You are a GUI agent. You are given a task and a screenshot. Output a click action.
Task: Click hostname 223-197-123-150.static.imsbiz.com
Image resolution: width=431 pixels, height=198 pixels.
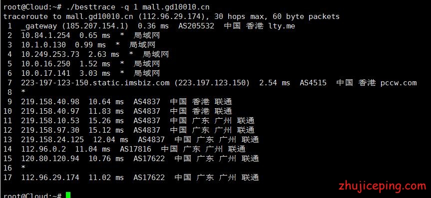95,83
